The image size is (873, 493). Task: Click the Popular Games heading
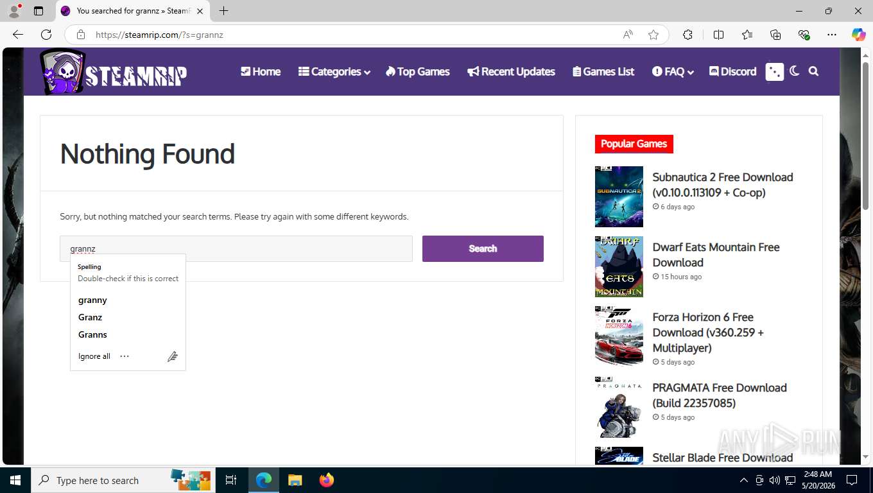(x=634, y=144)
